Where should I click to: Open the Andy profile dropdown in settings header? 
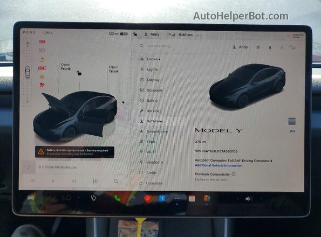coord(240,47)
